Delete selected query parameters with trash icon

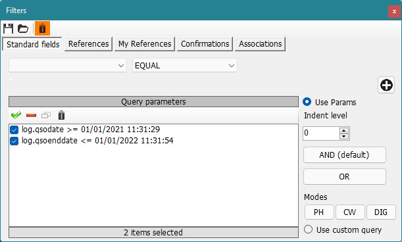click(x=61, y=115)
